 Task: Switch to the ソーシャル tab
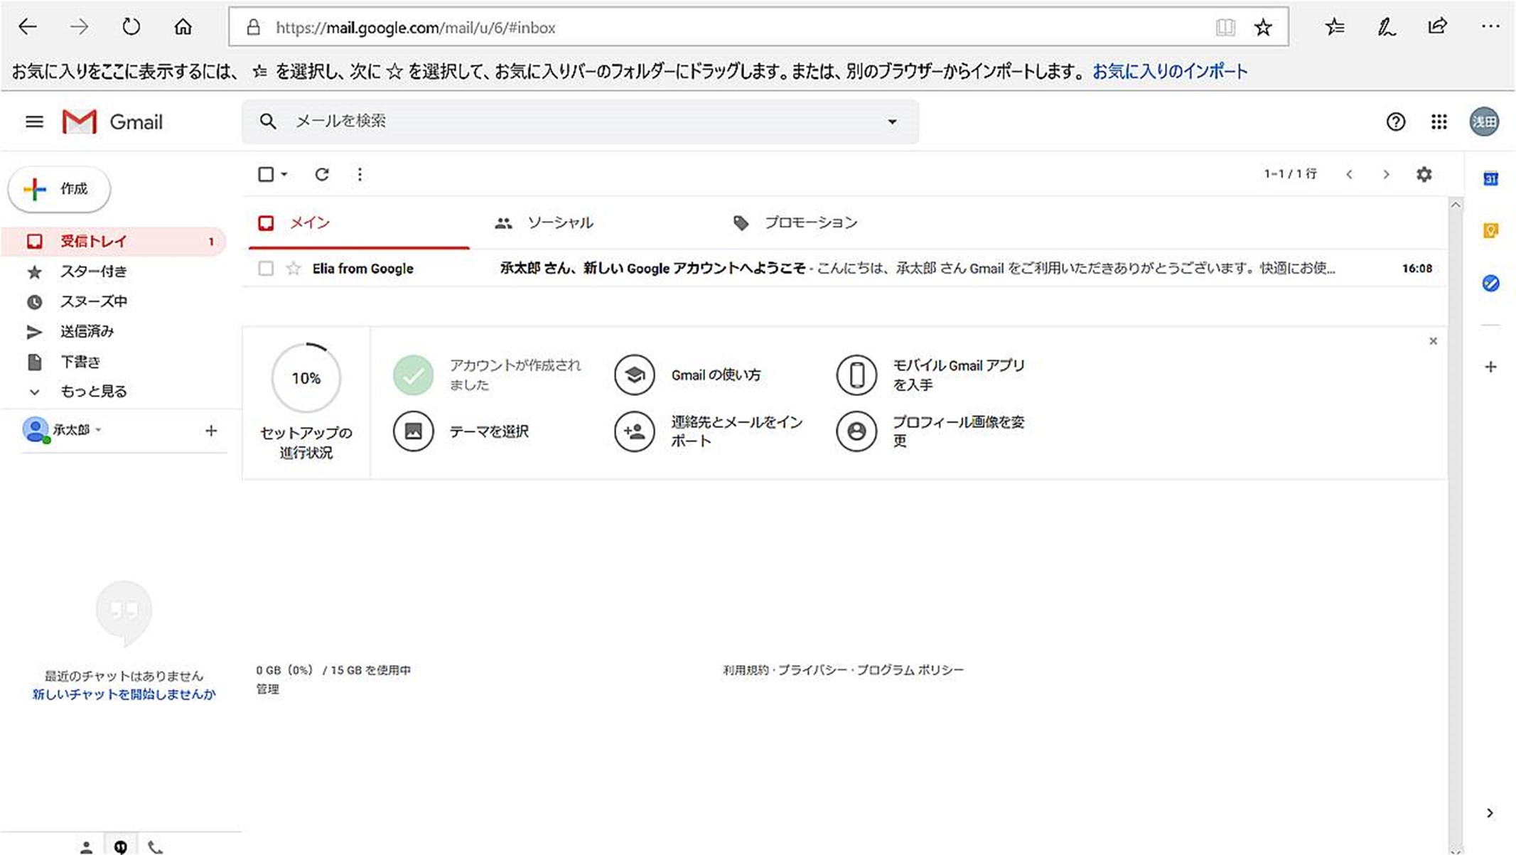pos(559,223)
